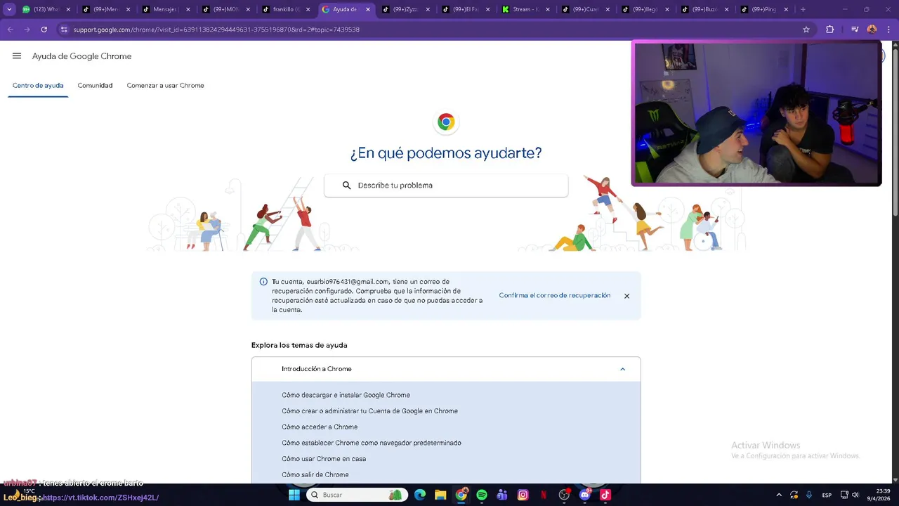Click the ESP language indicator

827,495
